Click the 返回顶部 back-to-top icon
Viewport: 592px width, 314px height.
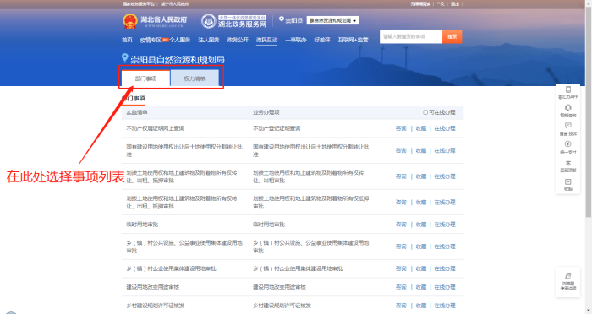tap(567, 163)
